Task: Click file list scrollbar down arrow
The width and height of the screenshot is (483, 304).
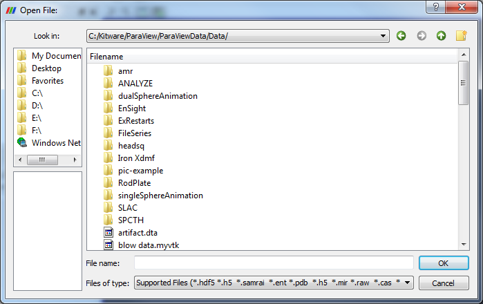Action: [464, 245]
